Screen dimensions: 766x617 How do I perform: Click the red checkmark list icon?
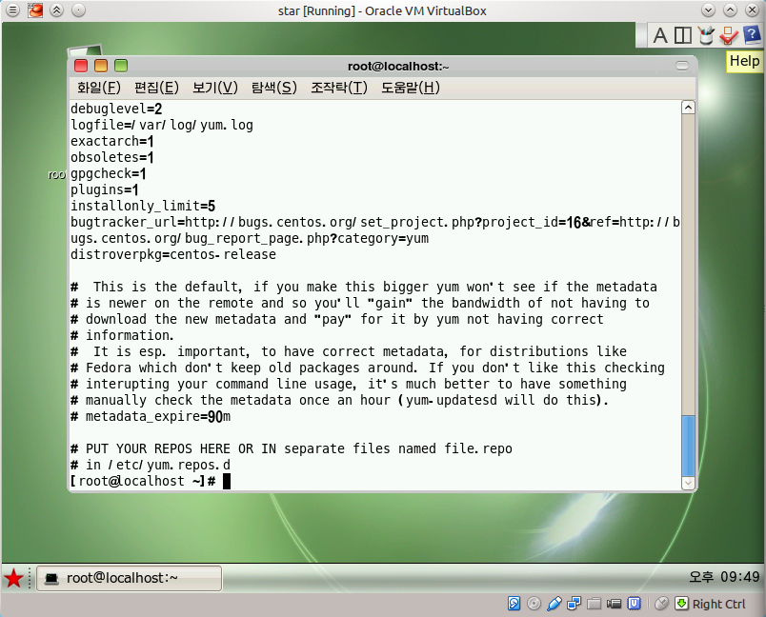(729, 35)
